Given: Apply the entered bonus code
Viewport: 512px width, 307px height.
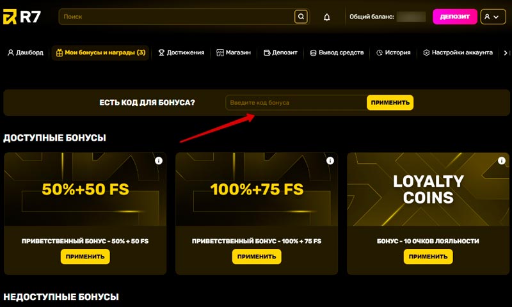Looking at the screenshot, I should pyautogui.click(x=390, y=102).
